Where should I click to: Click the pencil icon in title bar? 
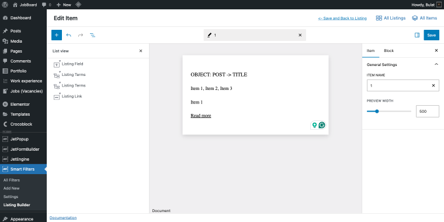pyautogui.click(x=209, y=35)
